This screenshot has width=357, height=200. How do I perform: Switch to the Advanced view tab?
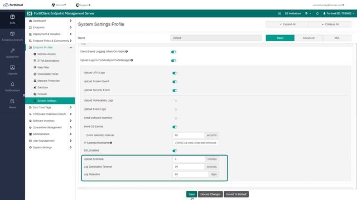click(308, 38)
